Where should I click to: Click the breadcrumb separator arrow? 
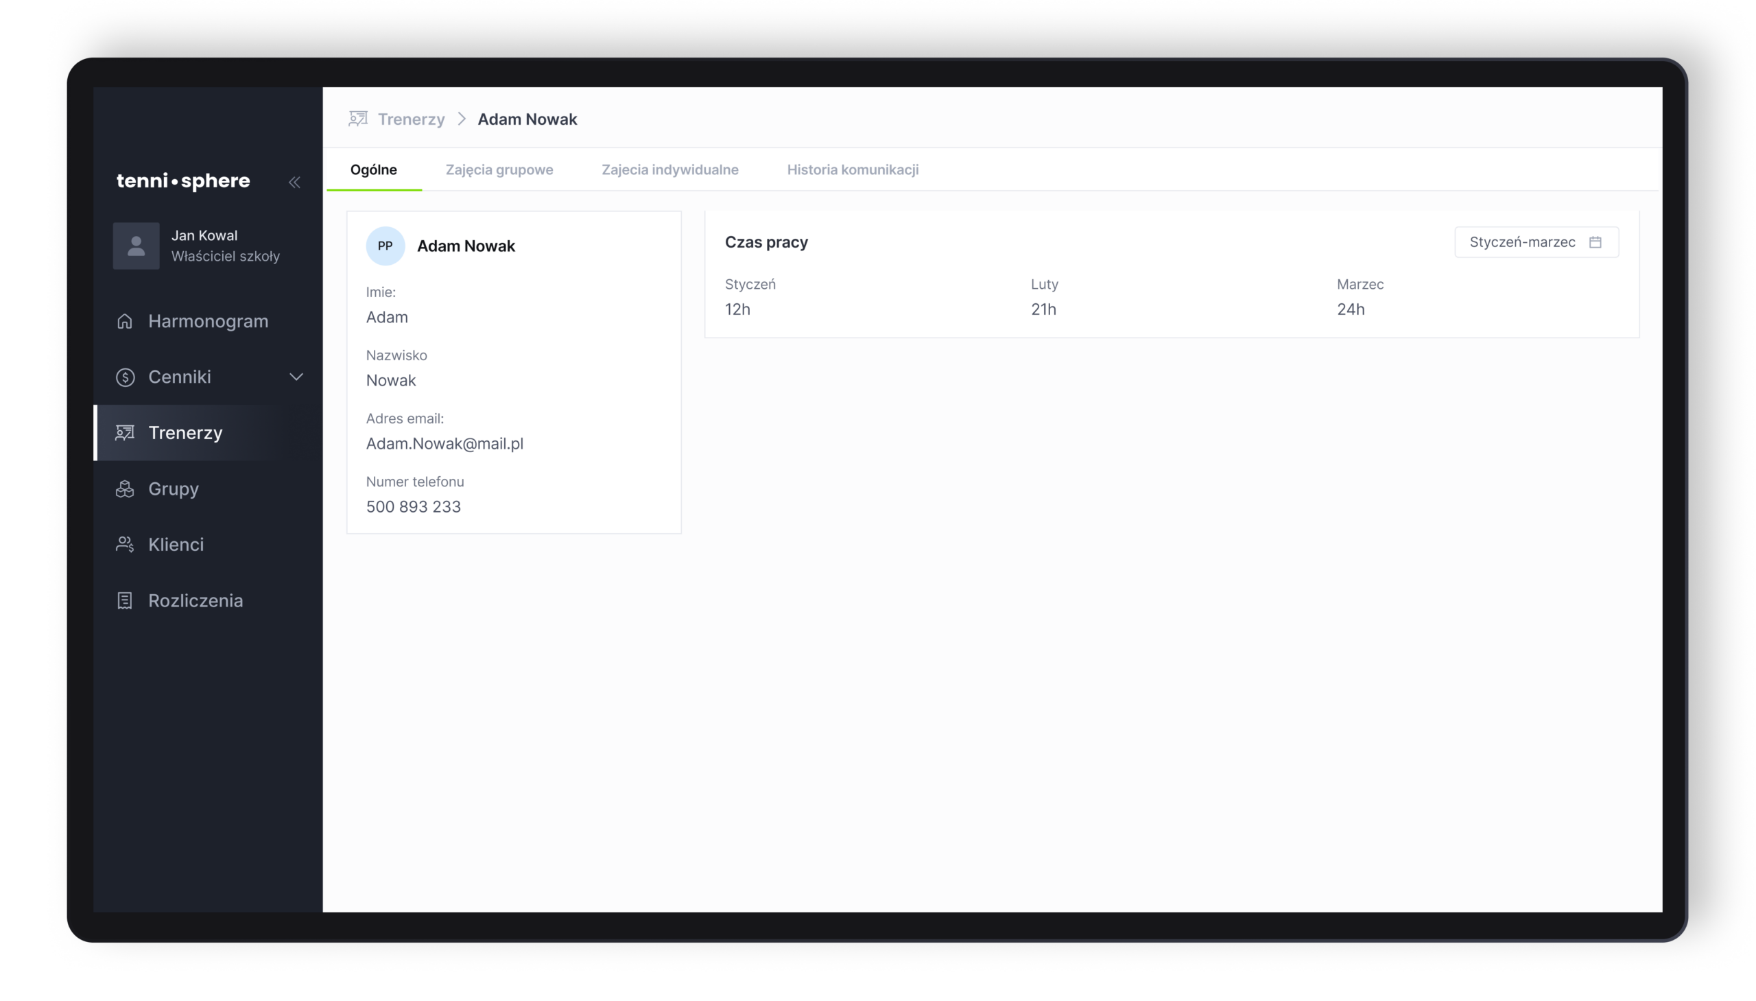462,119
